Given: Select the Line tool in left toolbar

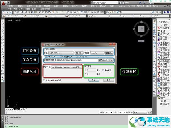Looking at the screenshot, I should [3, 21].
